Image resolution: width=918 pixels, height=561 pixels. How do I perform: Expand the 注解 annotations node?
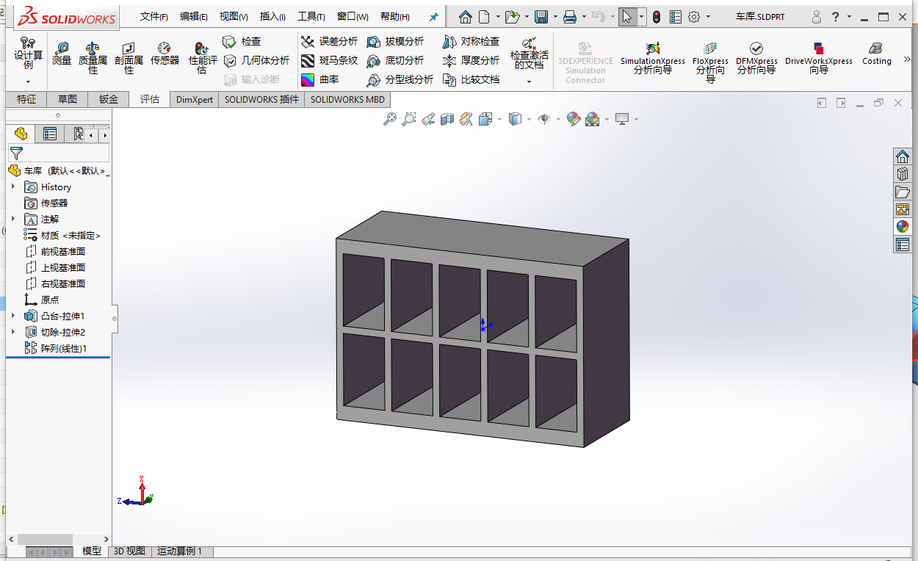coord(13,219)
